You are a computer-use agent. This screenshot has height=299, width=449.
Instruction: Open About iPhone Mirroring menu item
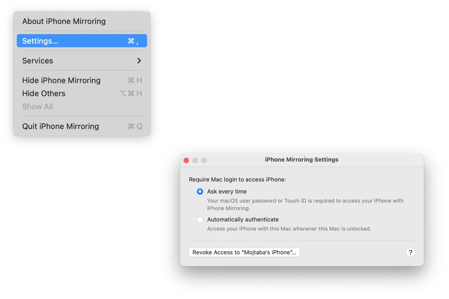pos(82,21)
